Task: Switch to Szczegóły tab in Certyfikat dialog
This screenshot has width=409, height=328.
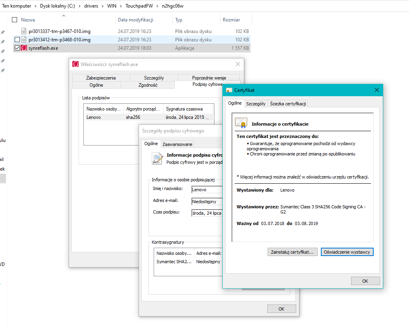Action: pos(256,104)
